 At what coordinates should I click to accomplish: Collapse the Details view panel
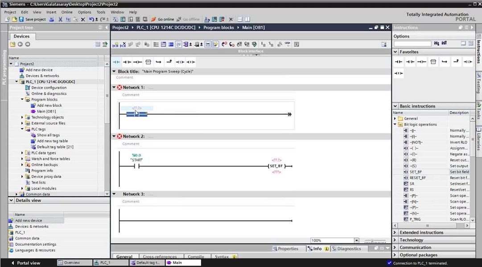coord(12,200)
